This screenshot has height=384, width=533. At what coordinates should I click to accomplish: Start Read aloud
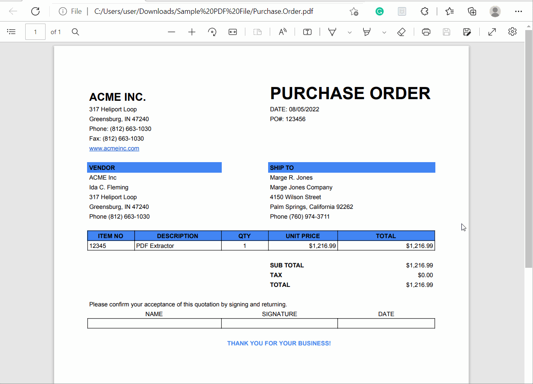coord(282,32)
